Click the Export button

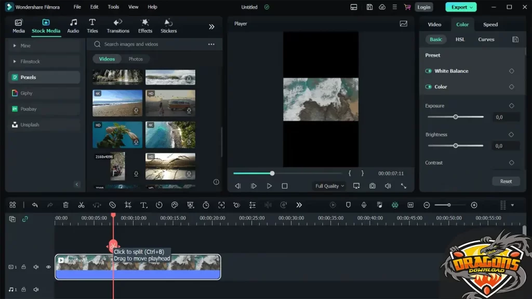(x=460, y=7)
